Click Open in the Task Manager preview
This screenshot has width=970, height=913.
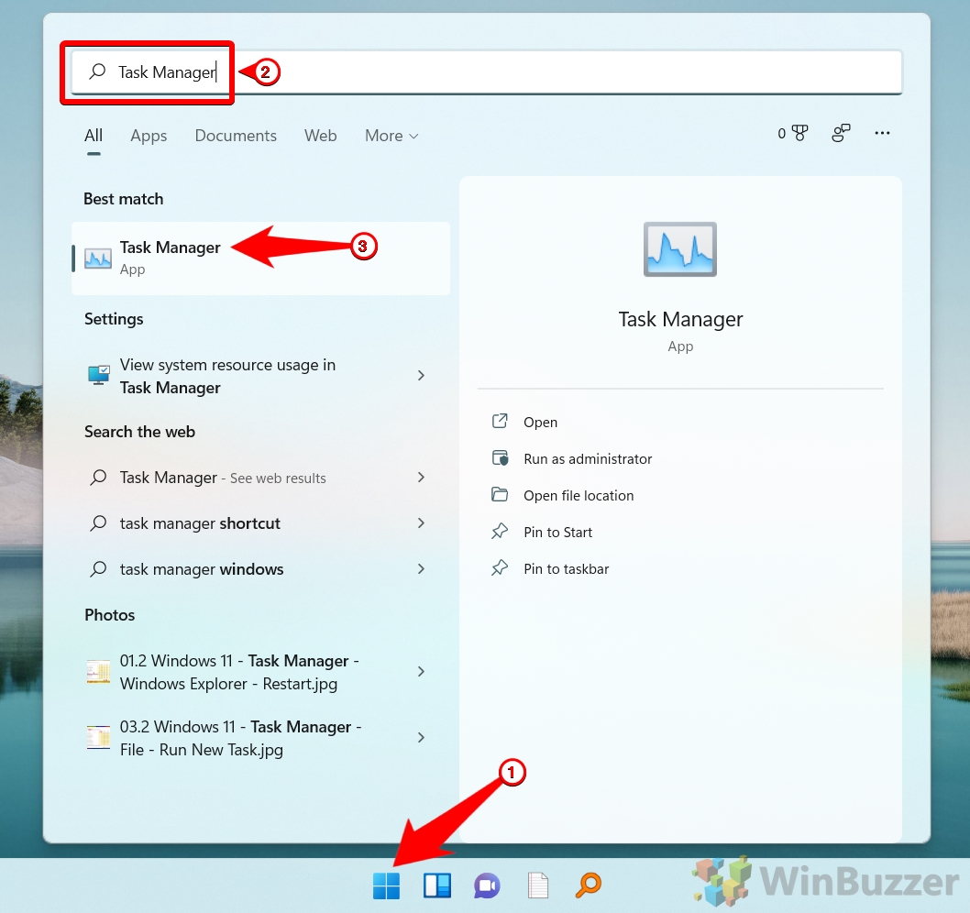tap(541, 422)
